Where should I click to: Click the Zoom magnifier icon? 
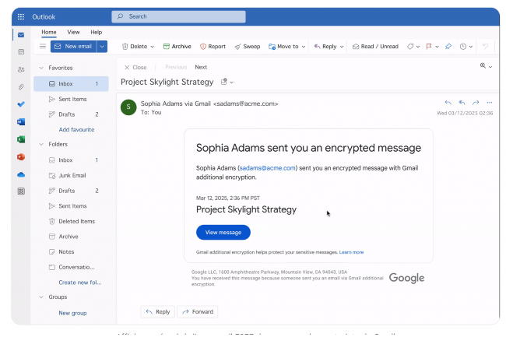click(x=483, y=66)
